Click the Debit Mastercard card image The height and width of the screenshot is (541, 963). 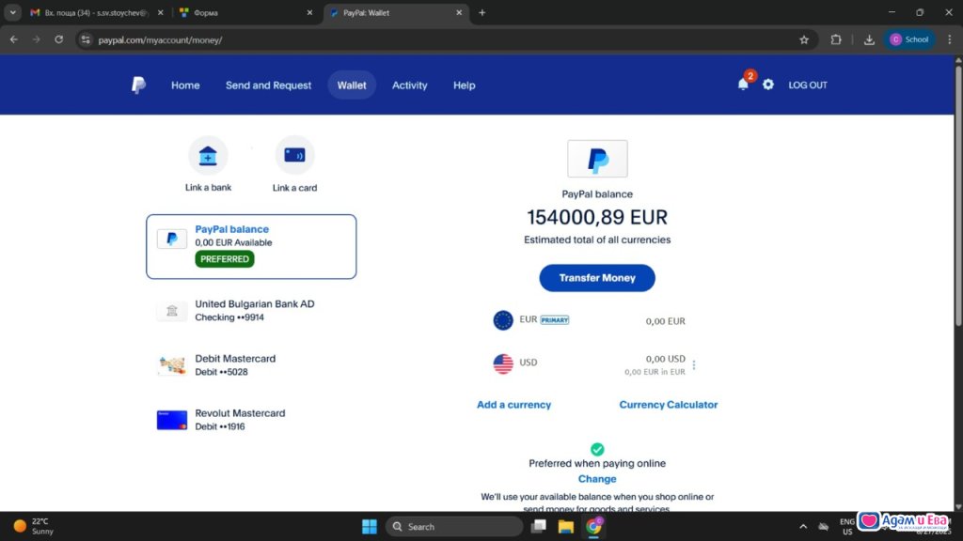tap(172, 365)
